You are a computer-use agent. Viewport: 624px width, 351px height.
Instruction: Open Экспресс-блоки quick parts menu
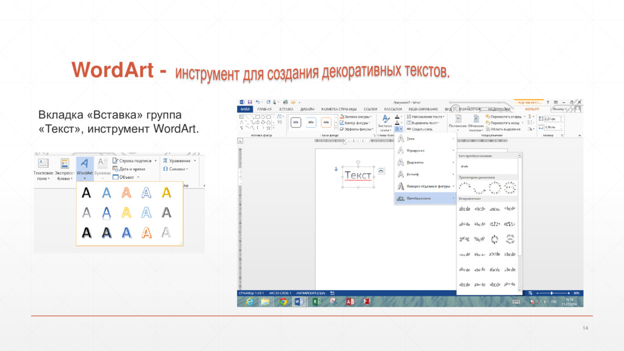point(64,169)
